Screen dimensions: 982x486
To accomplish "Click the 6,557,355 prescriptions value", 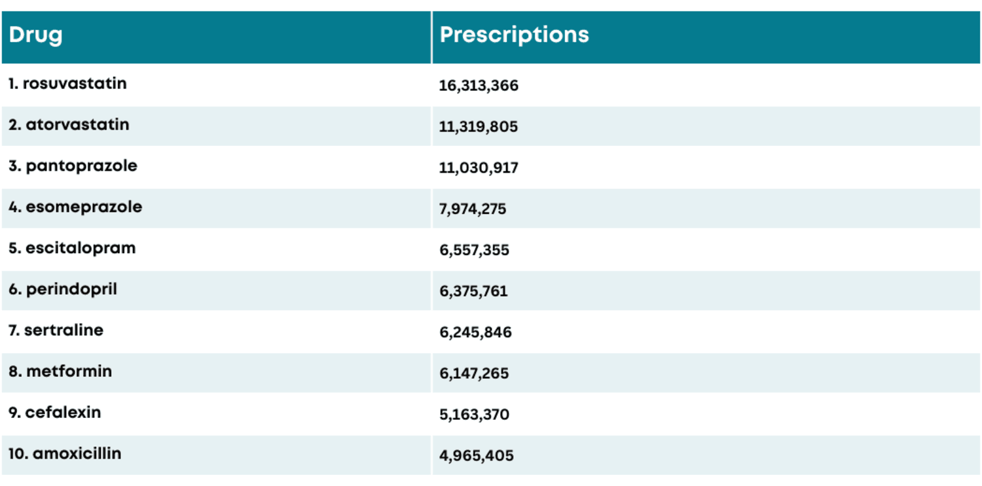I will click(x=474, y=251).
